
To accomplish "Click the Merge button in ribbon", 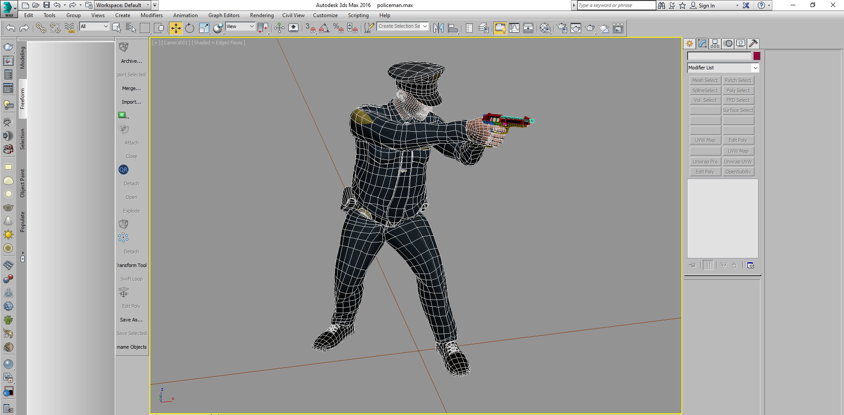I will click(x=131, y=88).
